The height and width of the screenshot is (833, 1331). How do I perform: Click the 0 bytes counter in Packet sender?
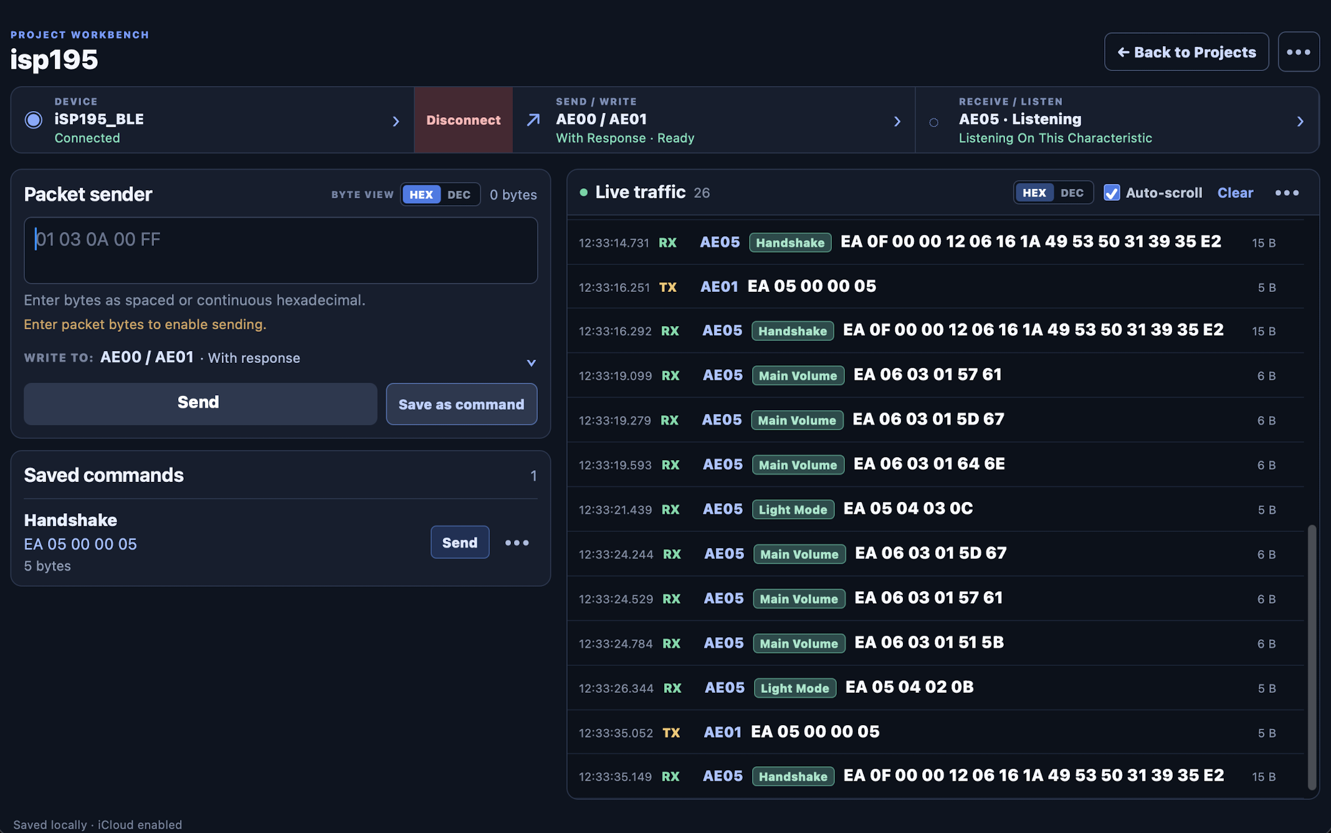[513, 195]
